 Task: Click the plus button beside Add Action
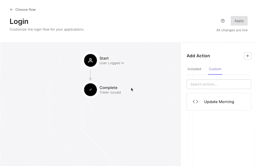point(247,56)
